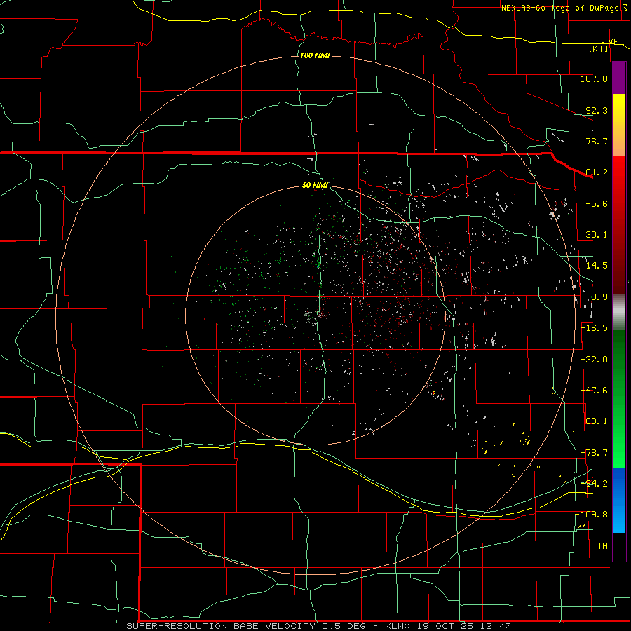Select the -63.1 velocity scale value
This screenshot has height=631, width=631.
pyautogui.click(x=594, y=421)
